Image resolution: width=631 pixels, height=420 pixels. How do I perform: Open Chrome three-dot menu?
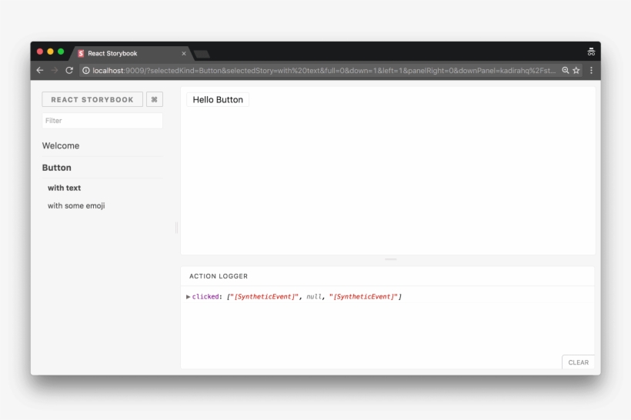click(591, 71)
